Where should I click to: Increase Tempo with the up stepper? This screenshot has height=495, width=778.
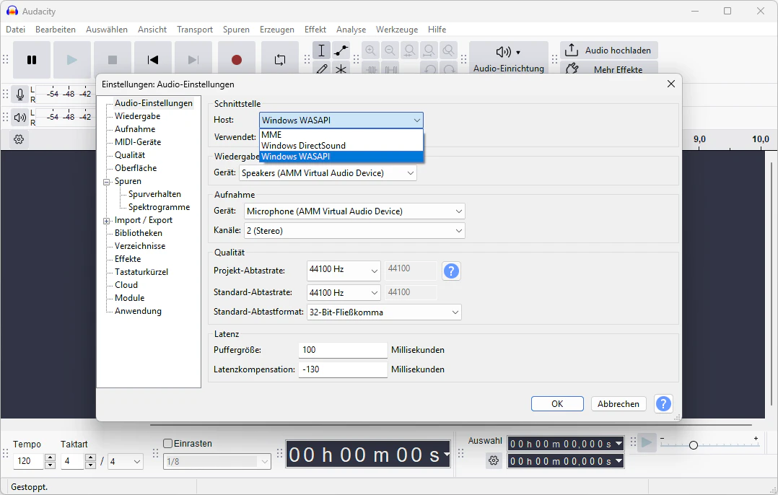tap(50, 457)
